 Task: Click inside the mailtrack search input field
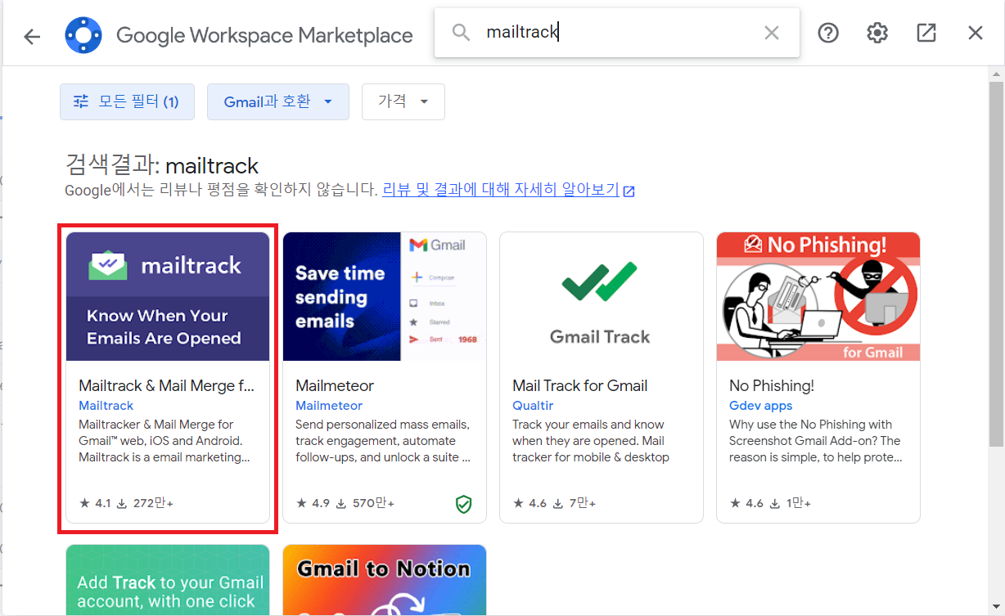573,33
